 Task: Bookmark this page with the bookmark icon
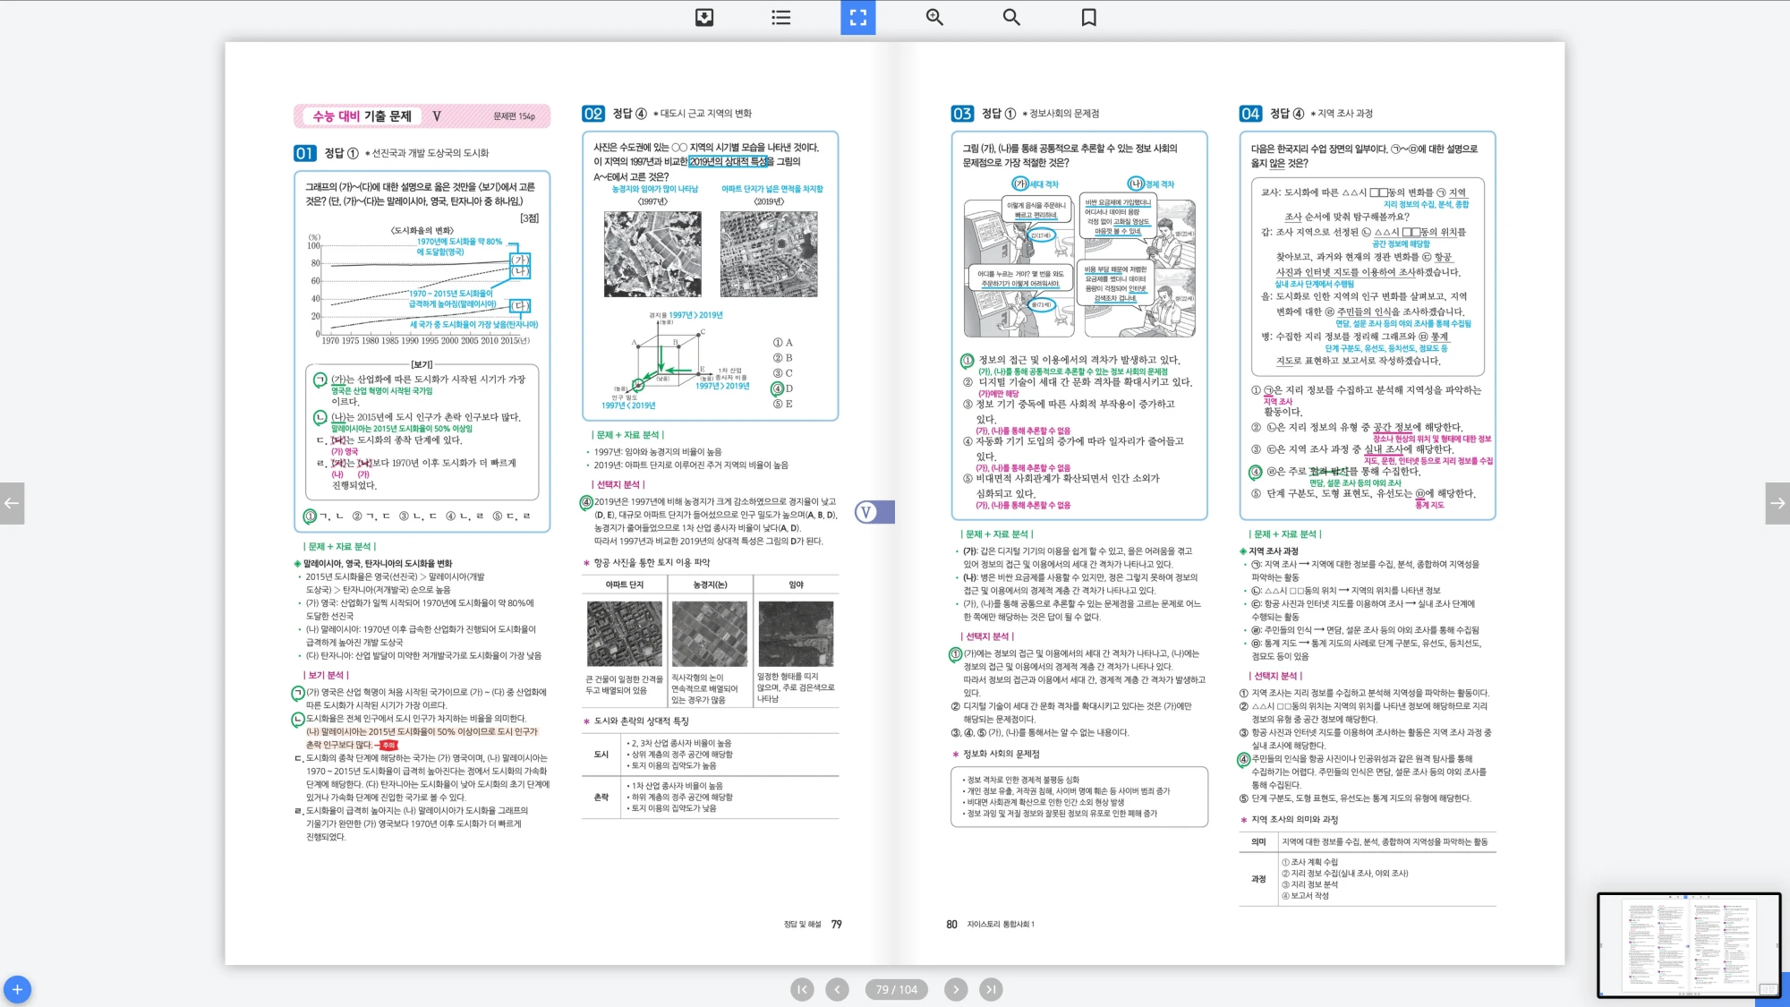(x=1088, y=17)
